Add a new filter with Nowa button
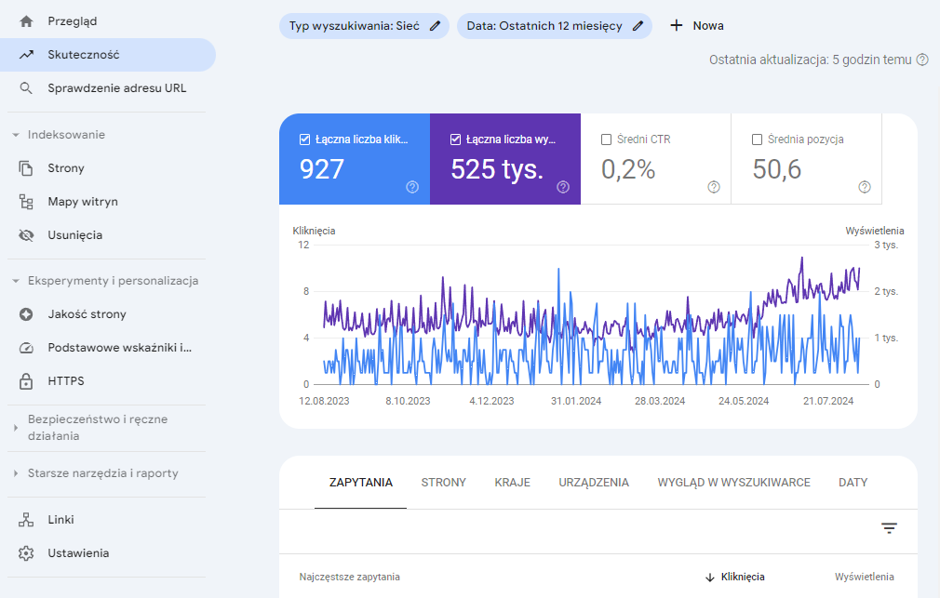 click(696, 26)
